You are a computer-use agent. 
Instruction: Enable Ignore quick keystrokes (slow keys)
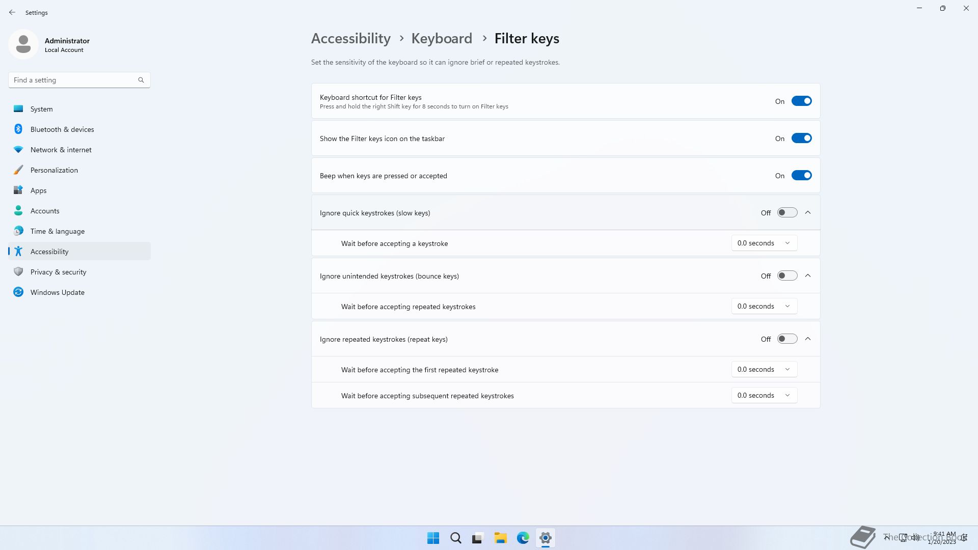point(787,213)
